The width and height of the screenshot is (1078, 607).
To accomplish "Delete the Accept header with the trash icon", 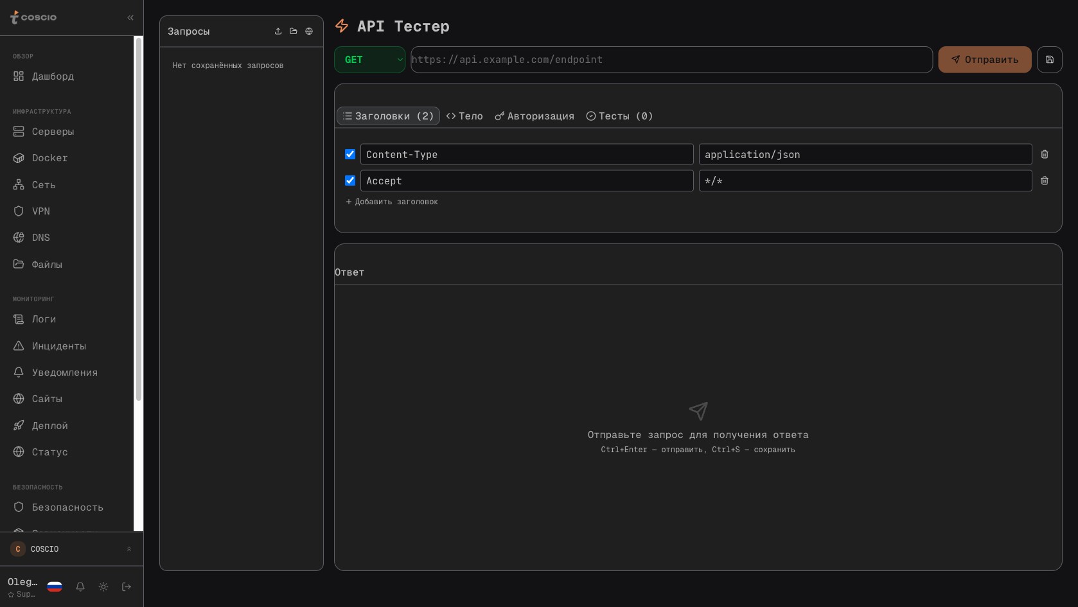I will tap(1045, 180).
